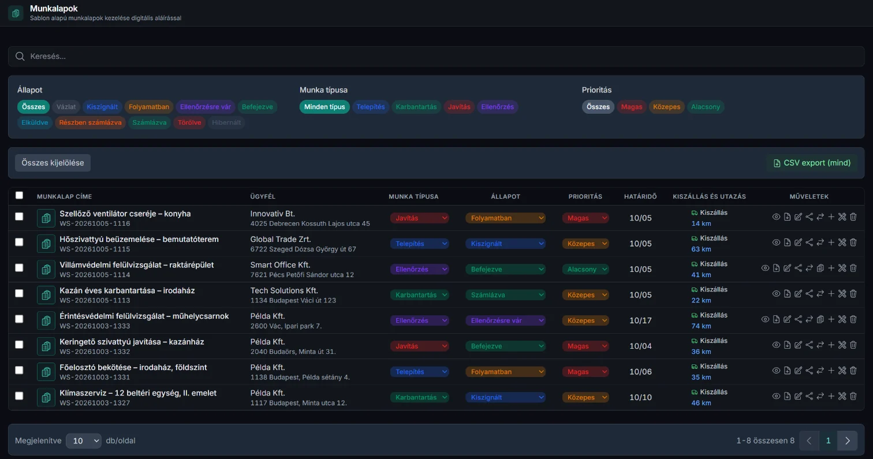Select the Hőszivattyú beüzemelése row checkbox
The width and height of the screenshot is (873, 459).
tap(19, 242)
